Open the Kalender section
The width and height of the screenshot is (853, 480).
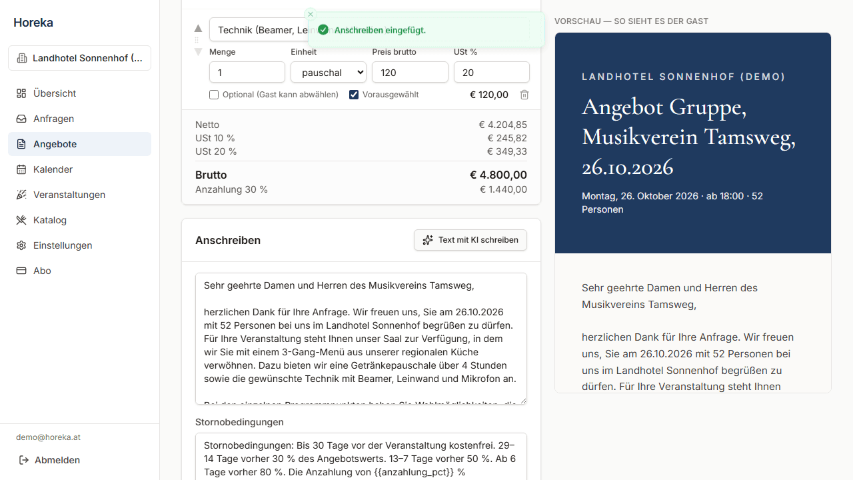(x=79, y=169)
